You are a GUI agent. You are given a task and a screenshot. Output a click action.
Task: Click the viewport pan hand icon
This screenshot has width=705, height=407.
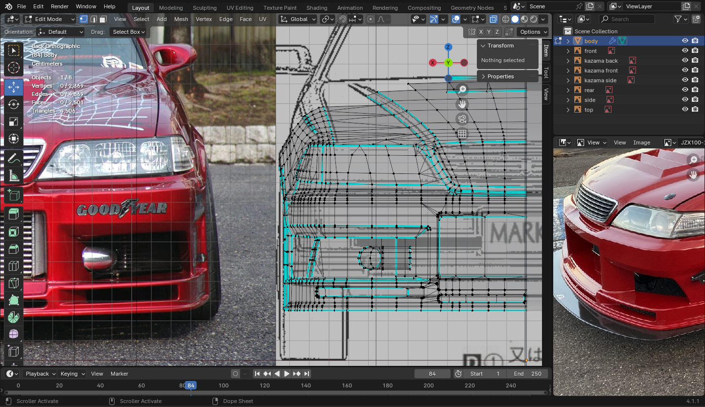462,104
